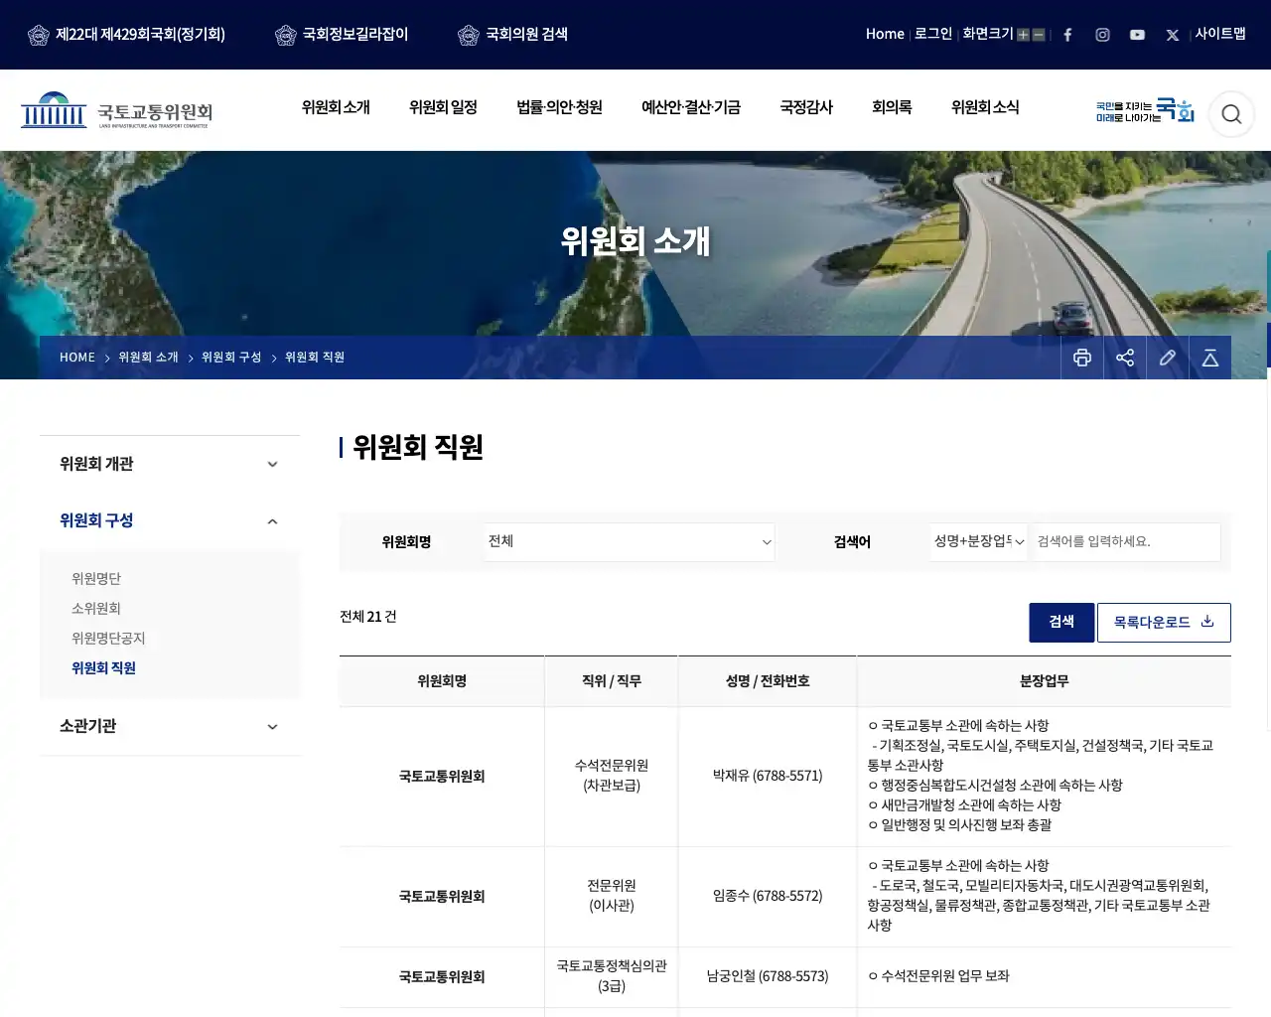Viewport: 1271px width, 1017px height.
Task: Click the 남궁인철 (6788-5573) table cell
Action: 768,977
